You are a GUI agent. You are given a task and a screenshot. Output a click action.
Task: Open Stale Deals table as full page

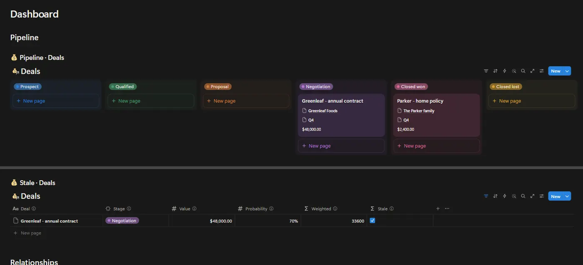pyautogui.click(x=532, y=196)
